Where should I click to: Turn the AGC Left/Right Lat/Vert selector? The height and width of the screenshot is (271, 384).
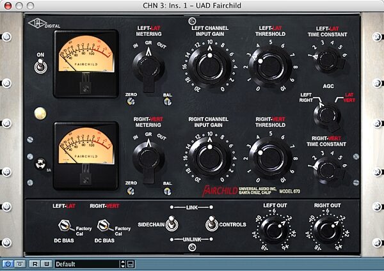(327, 116)
